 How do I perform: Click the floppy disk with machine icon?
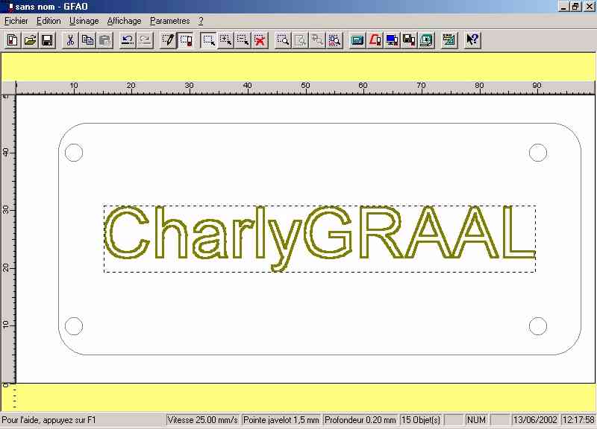coord(409,40)
